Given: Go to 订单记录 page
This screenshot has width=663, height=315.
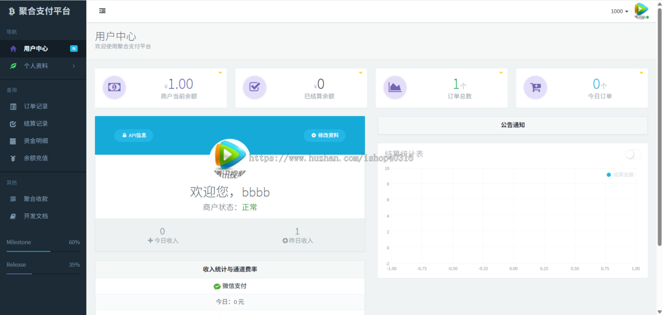Looking at the screenshot, I should [43, 107].
